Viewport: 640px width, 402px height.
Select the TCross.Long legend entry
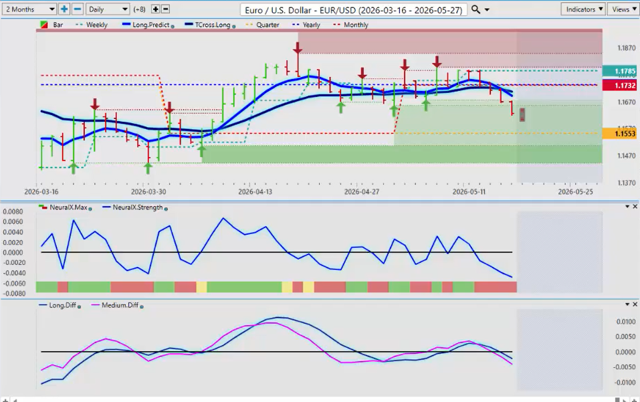[x=208, y=25]
